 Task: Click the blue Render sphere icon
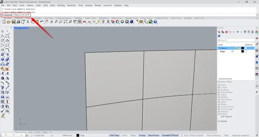[132, 22]
